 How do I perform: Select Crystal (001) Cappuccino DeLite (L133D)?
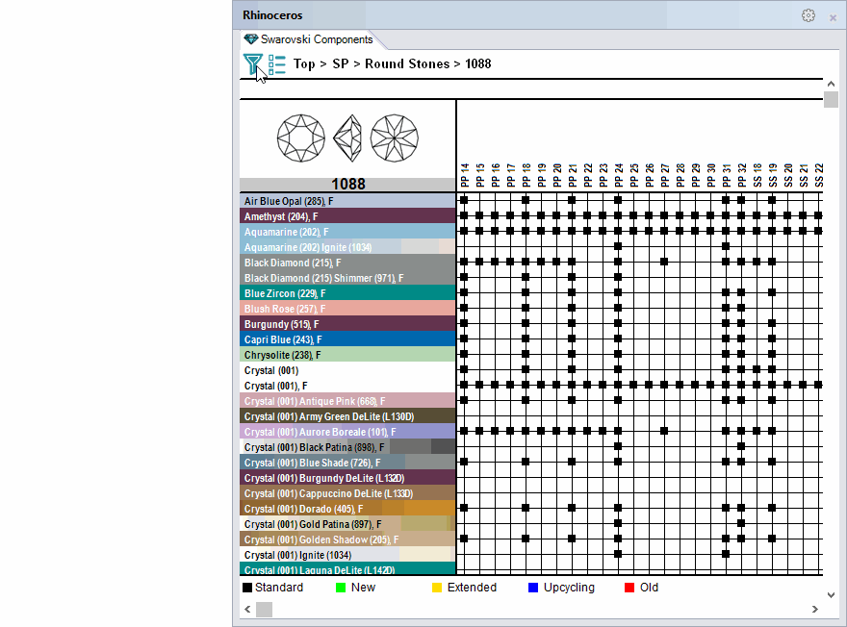pos(347,493)
